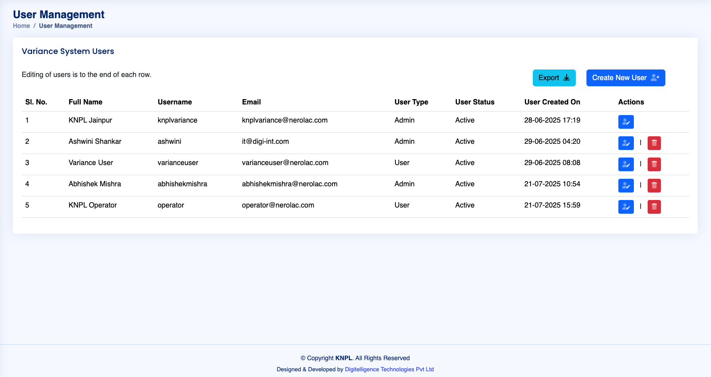Select email abhishekmishra@nerolac.com

pos(289,184)
